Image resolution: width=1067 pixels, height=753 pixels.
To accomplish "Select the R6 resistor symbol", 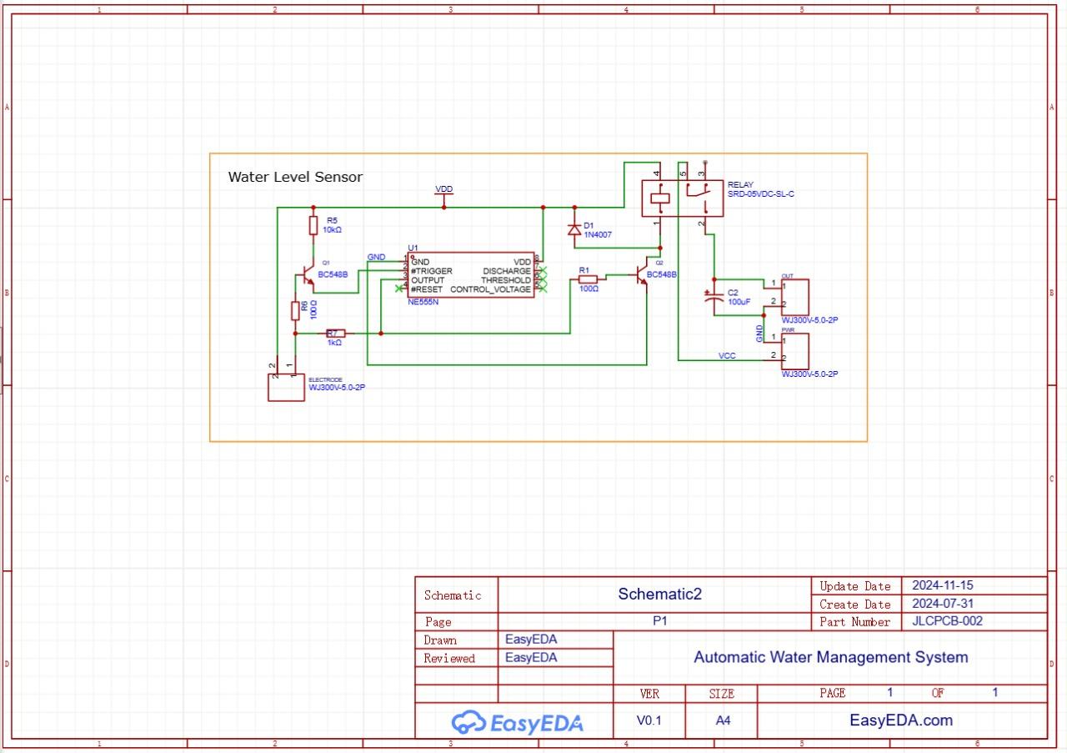I will pos(295,311).
